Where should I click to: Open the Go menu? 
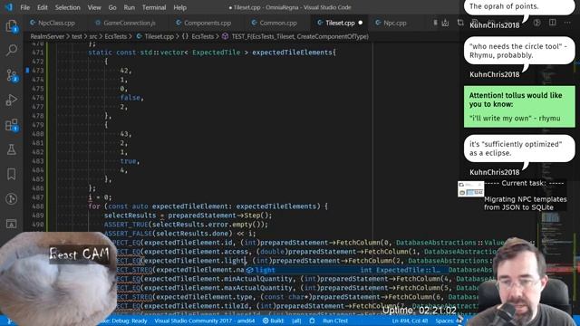pos(112,7)
